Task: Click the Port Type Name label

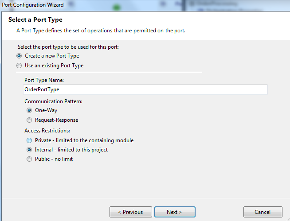Action: click(44, 80)
